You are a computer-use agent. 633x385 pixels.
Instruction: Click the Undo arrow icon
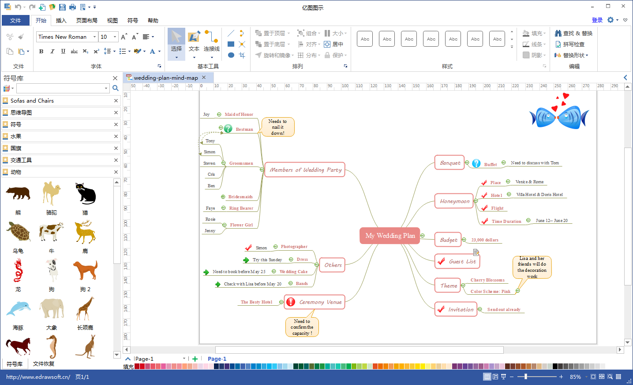coord(18,7)
